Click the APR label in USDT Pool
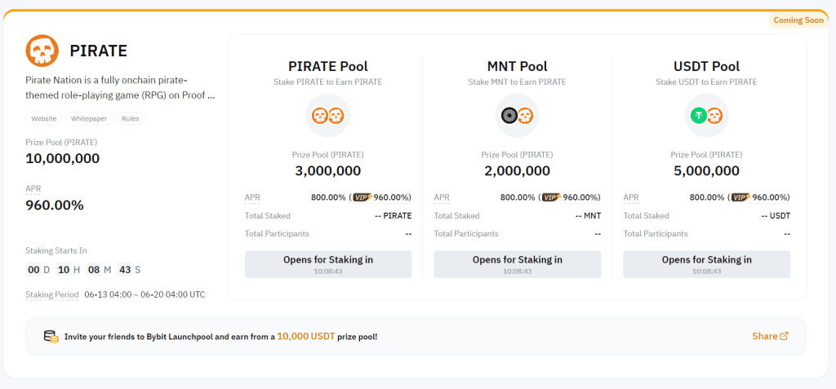The height and width of the screenshot is (389, 836). coord(631,197)
